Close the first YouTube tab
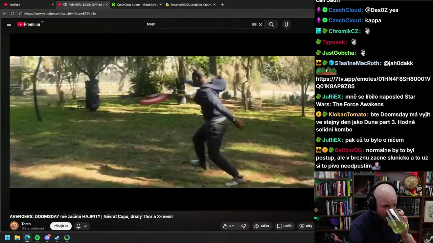 [x=52, y=4]
